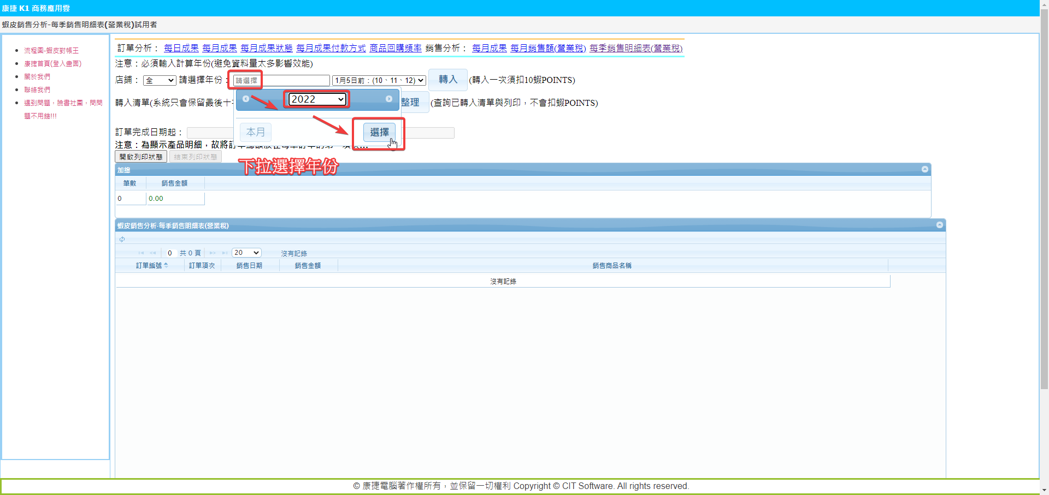Go to next grid page
Image resolution: width=1049 pixels, height=495 pixels.
[x=213, y=253]
